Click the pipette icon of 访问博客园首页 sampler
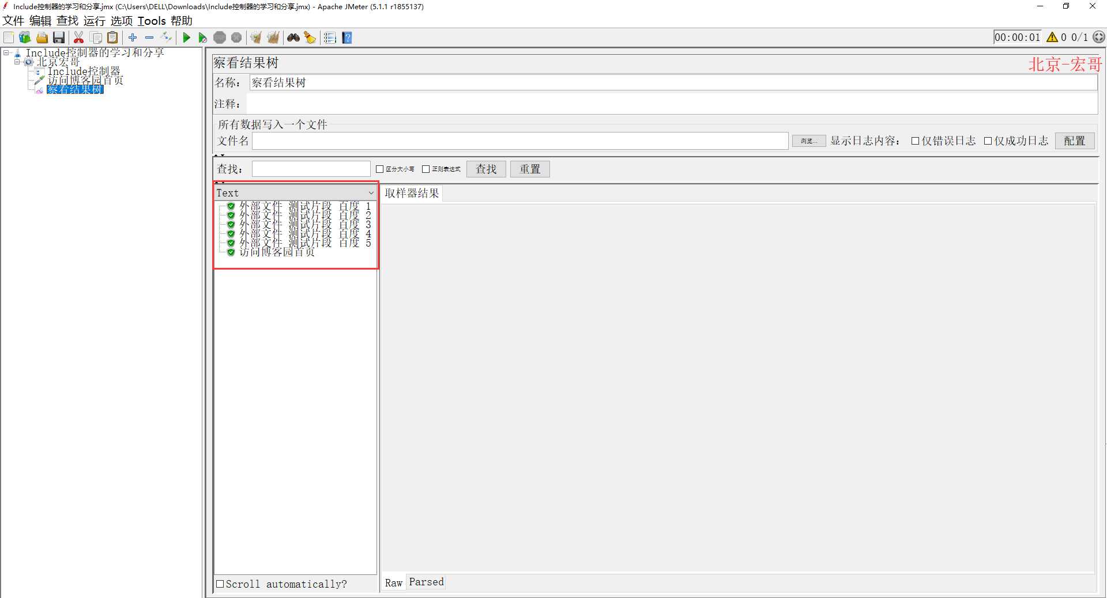1107x598 pixels. pos(39,81)
